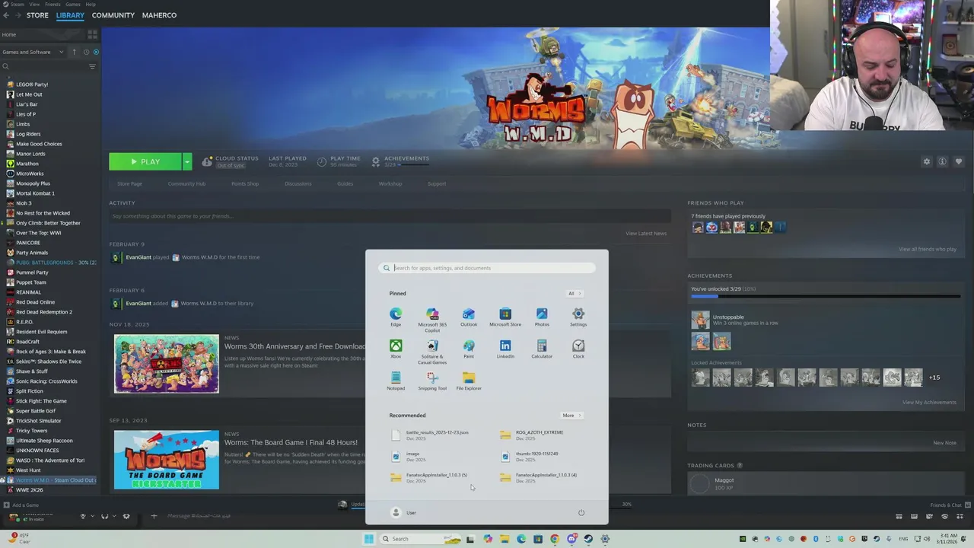Open Solitaire & Casual Games
Viewport: 974px width, 548px height.
pos(432,352)
